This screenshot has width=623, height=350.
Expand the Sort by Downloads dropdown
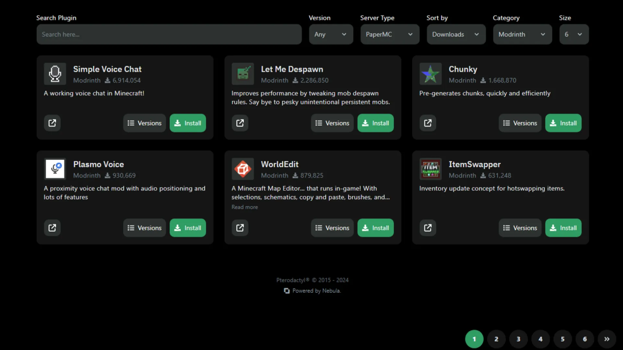pyautogui.click(x=456, y=34)
